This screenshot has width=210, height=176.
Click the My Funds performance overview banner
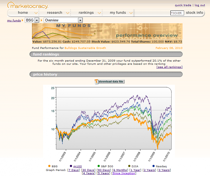[x=107, y=31]
